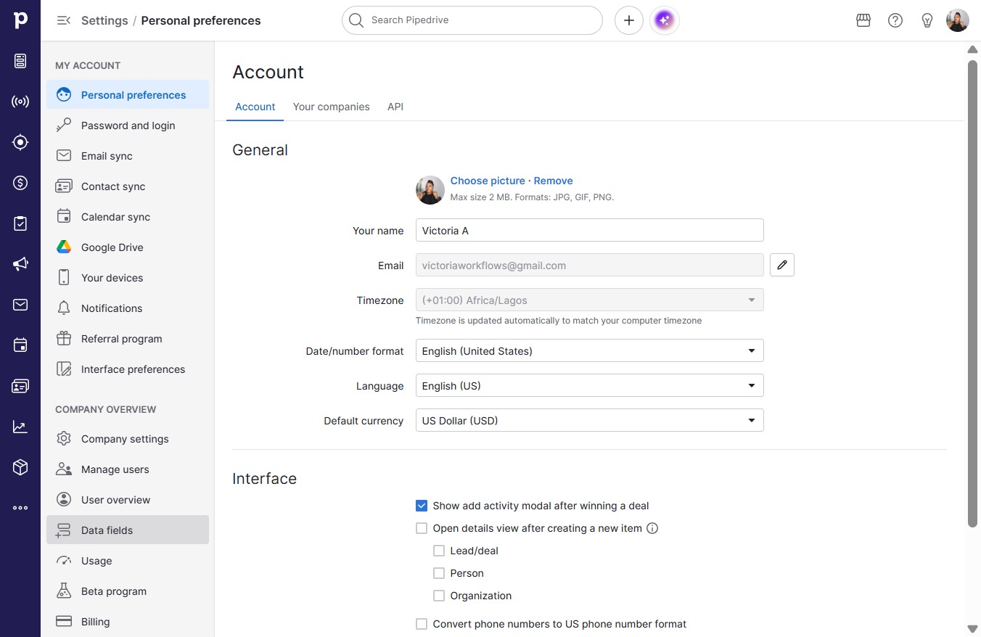Open Products box icon in left rail

click(20, 467)
